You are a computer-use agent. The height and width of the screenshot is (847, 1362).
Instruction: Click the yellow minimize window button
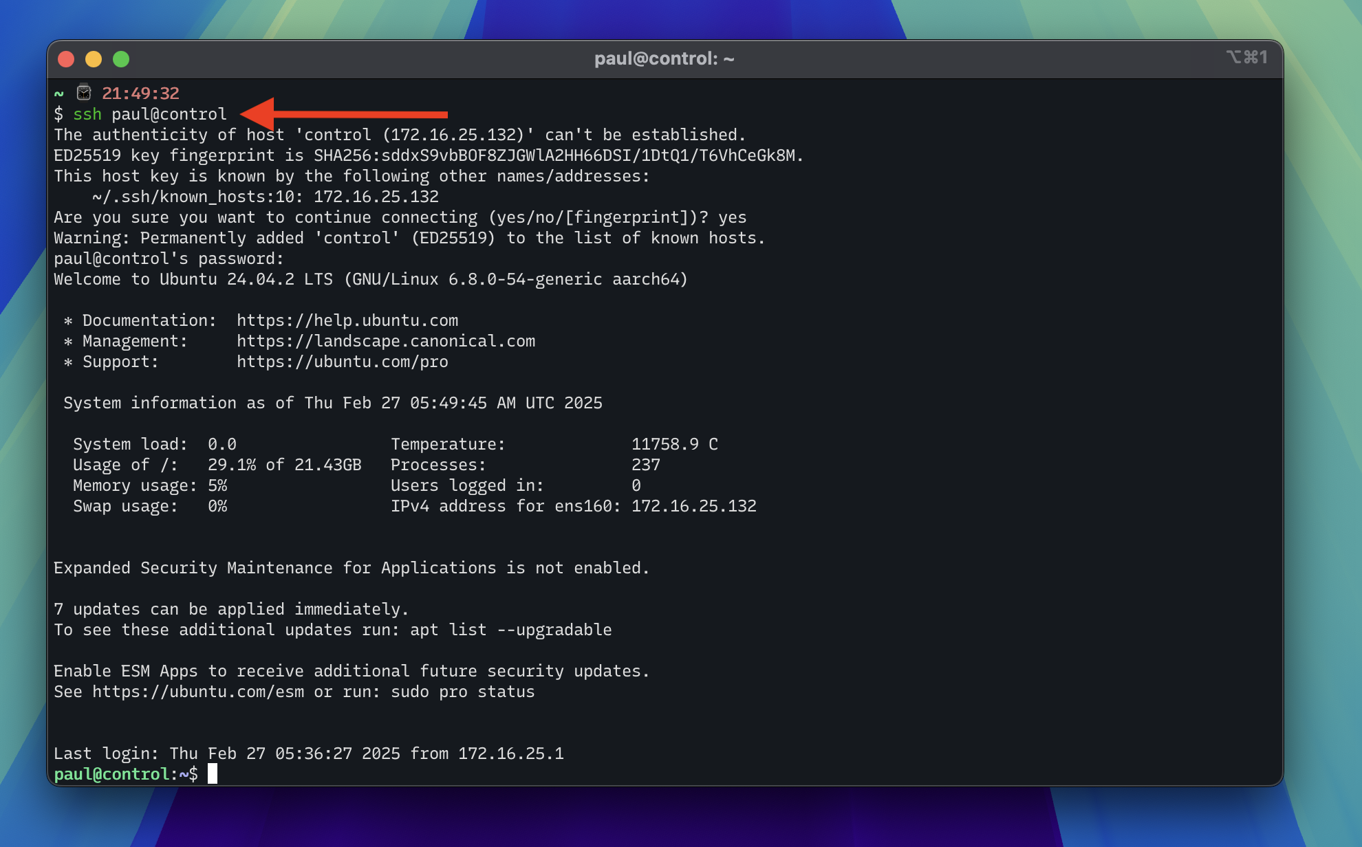tap(94, 59)
